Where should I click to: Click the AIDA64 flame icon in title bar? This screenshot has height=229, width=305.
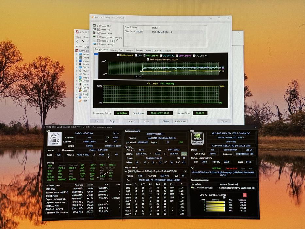point(93,17)
